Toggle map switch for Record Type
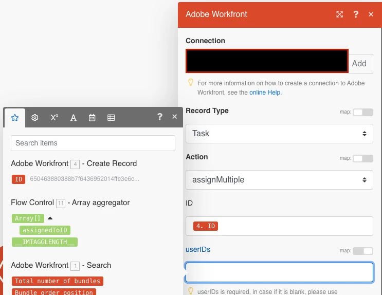This screenshot has height=295, width=382. (x=363, y=113)
